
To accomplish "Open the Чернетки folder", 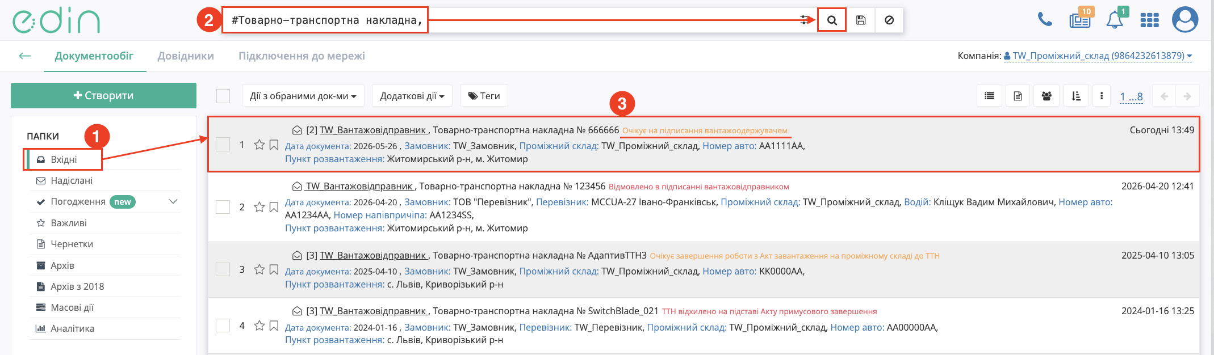I will pos(72,244).
